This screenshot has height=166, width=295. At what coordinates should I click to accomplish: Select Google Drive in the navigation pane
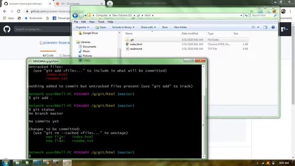coord(90,33)
